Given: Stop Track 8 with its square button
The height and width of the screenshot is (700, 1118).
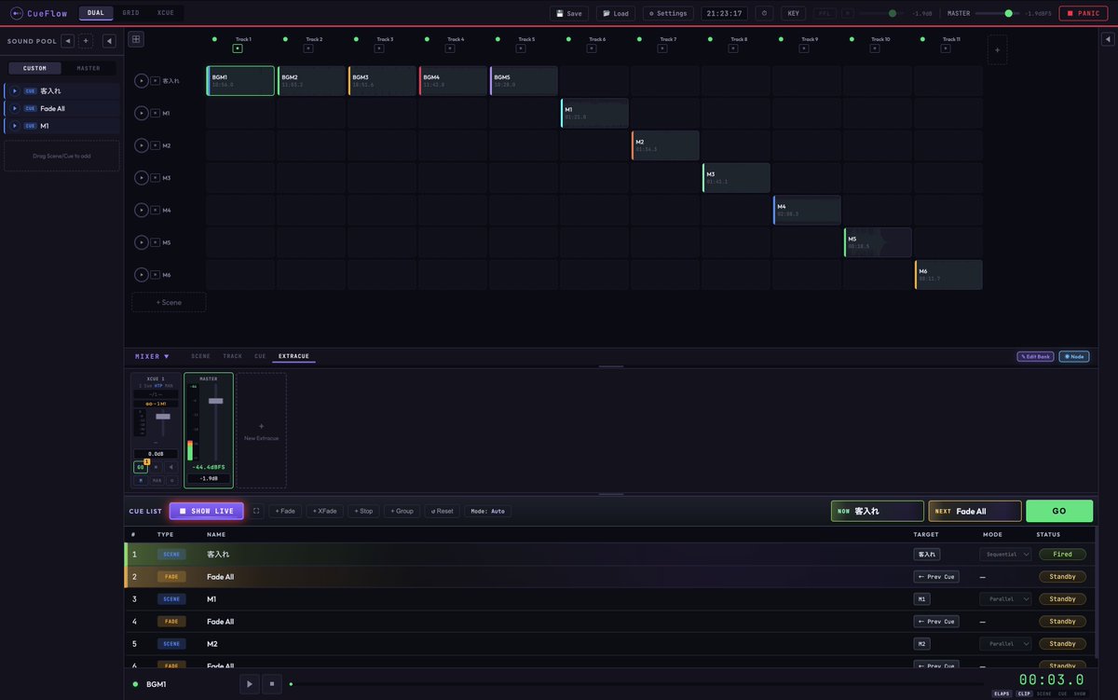Looking at the screenshot, I should 733,48.
